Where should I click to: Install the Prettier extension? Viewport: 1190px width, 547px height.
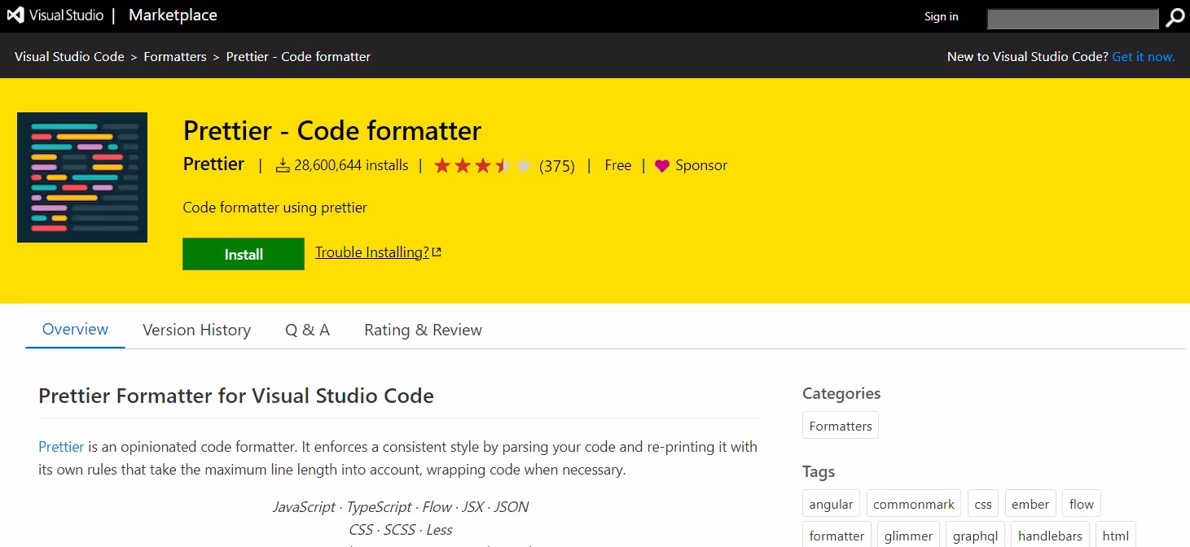[244, 254]
